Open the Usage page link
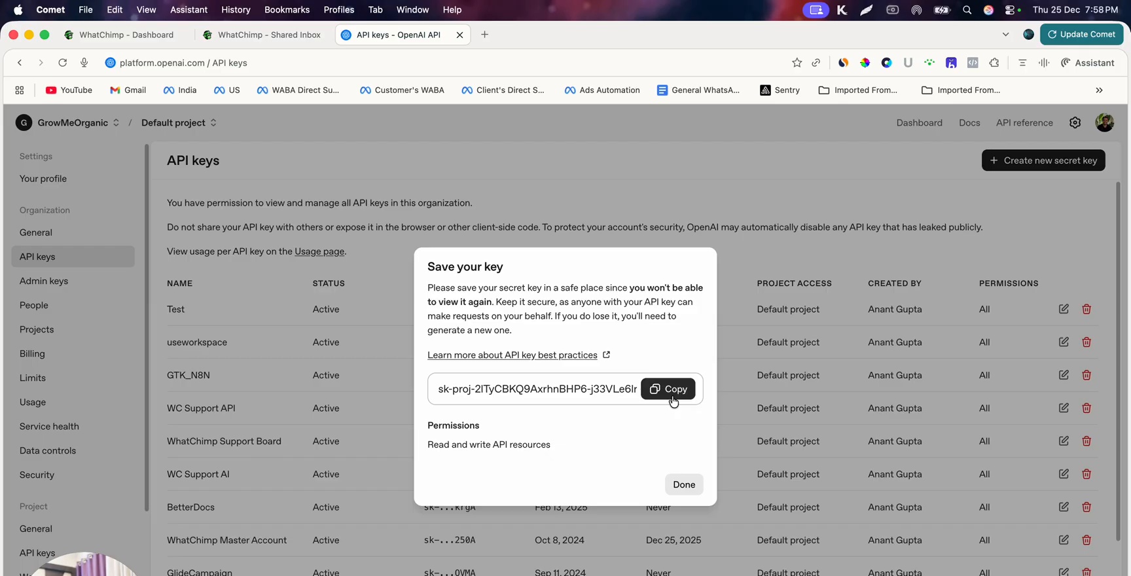Viewport: 1131px width, 576px height. 319,251
